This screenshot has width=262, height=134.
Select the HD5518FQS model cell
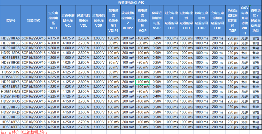coord(11,112)
